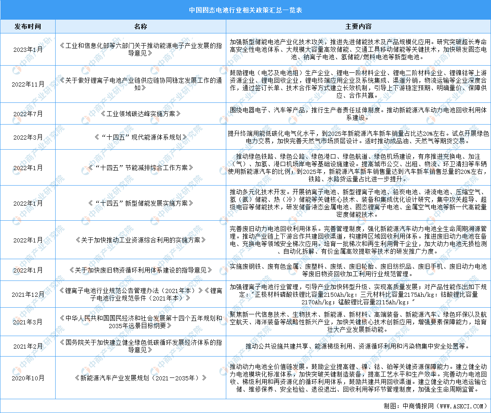
Task: Select the 锂离子电池产业链供应链协同稳定发展 notice name
Action: click(141, 84)
